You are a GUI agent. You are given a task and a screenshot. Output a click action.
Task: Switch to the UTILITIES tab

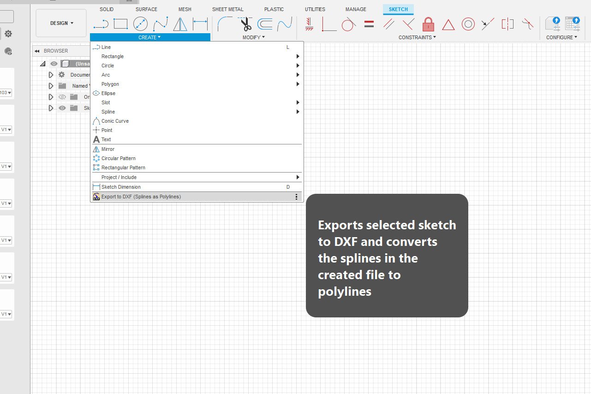[x=315, y=9]
